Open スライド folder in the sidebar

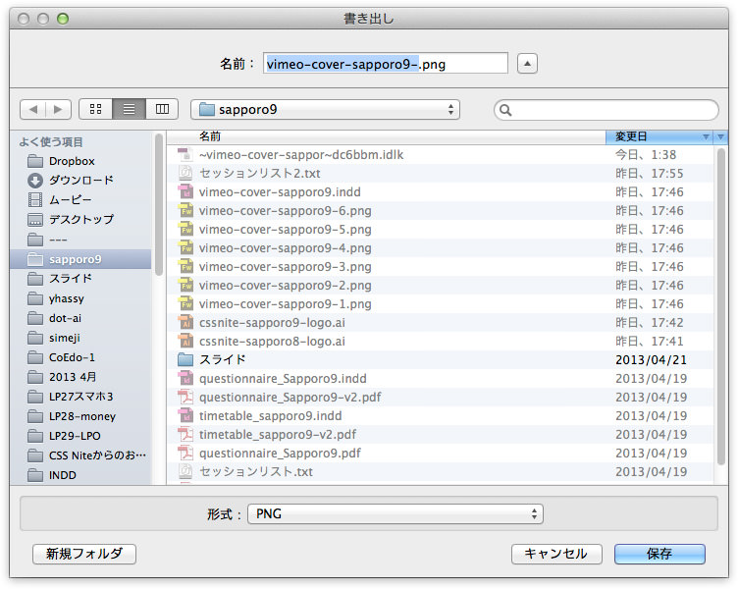[x=80, y=279]
